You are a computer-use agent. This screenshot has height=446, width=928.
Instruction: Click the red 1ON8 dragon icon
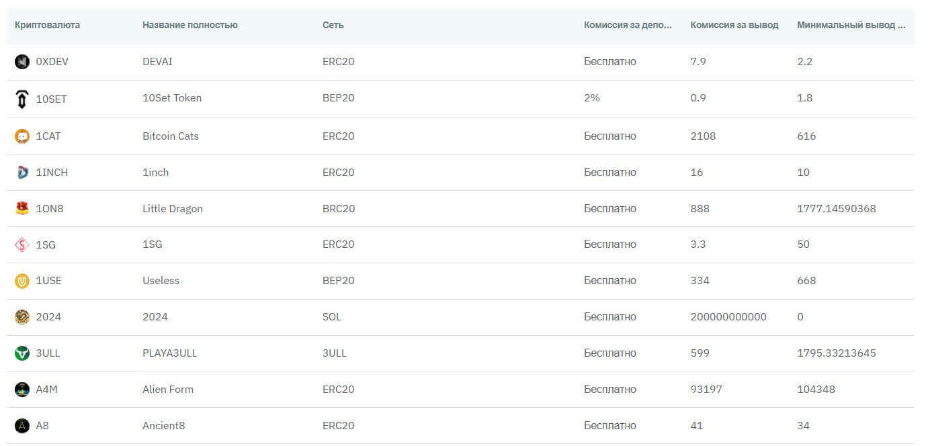22,209
